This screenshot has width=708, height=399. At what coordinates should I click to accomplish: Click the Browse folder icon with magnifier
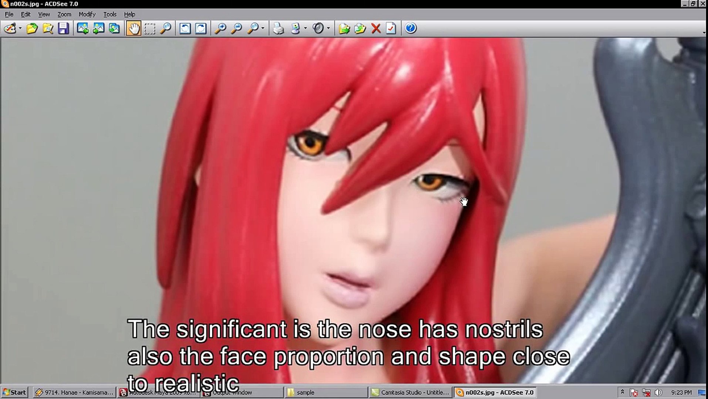pos(48,28)
